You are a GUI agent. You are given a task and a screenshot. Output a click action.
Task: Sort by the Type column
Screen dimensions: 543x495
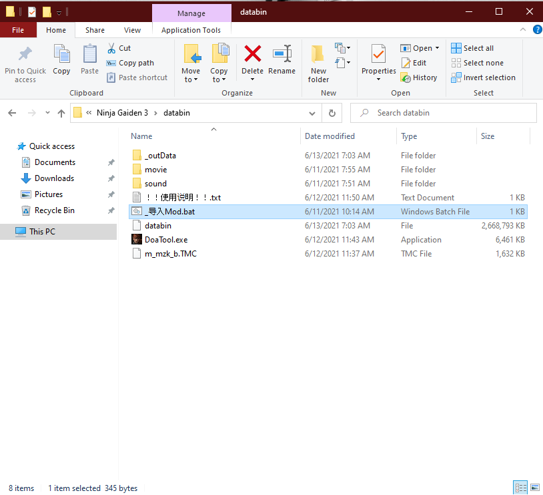pyautogui.click(x=409, y=136)
